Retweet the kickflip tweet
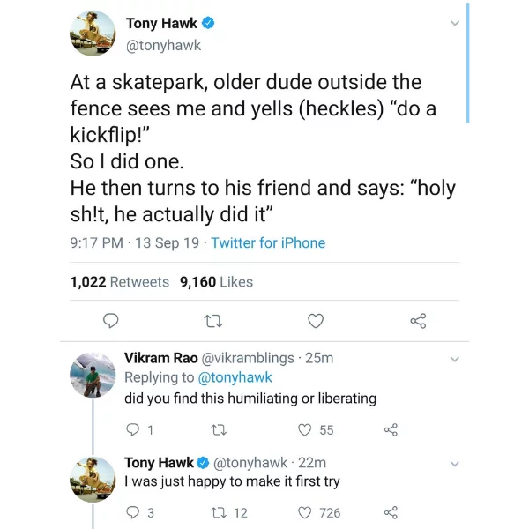 212,321
